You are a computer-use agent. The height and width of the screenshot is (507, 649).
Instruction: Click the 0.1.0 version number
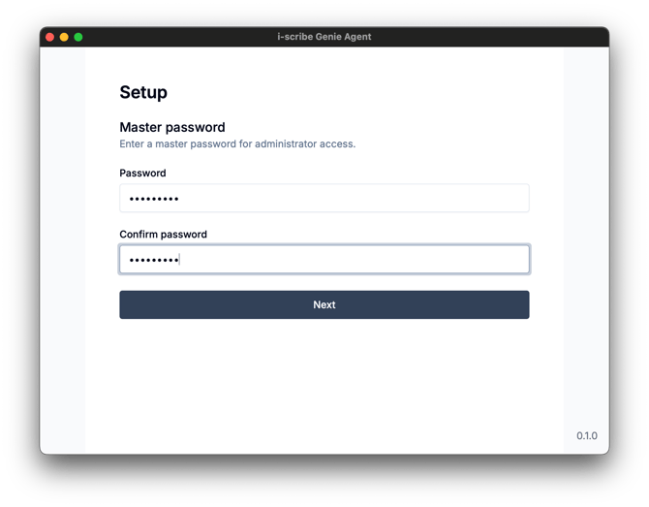coord(586,436)
